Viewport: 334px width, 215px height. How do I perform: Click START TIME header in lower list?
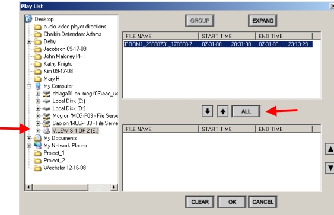pyautogui.click(x=227, y=129)
